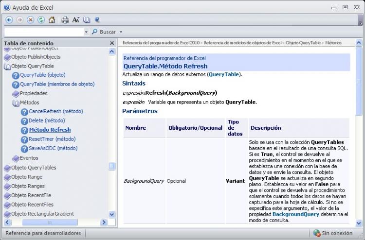The image size is (365, 240).
Task: Click the contents horizontal scrollbar thumb
Action: 50,223
